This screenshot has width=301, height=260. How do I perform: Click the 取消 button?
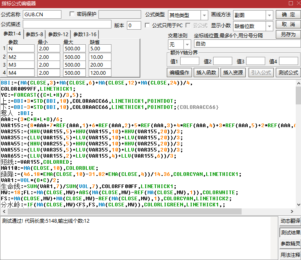tap(288, 24)
